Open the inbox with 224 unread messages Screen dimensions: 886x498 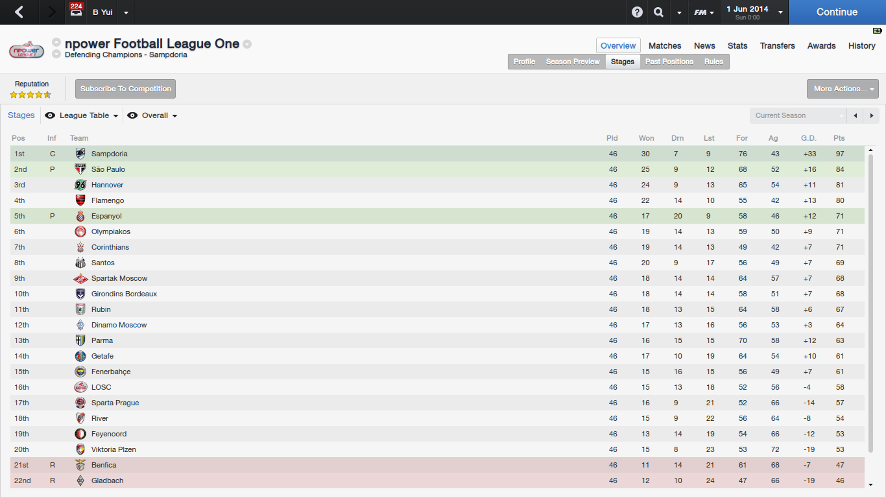pyautogui.click(x=76, y=12)
